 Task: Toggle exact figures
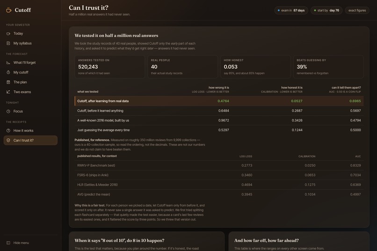tap(357, 10)
